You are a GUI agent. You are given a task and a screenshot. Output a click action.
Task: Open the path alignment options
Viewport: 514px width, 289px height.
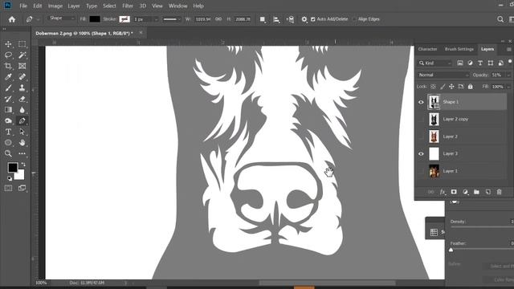coord(276,19)
